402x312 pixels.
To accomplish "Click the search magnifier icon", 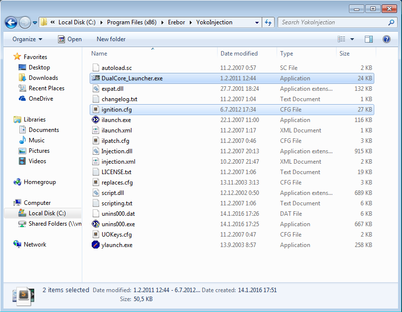I will click(391, 23).
